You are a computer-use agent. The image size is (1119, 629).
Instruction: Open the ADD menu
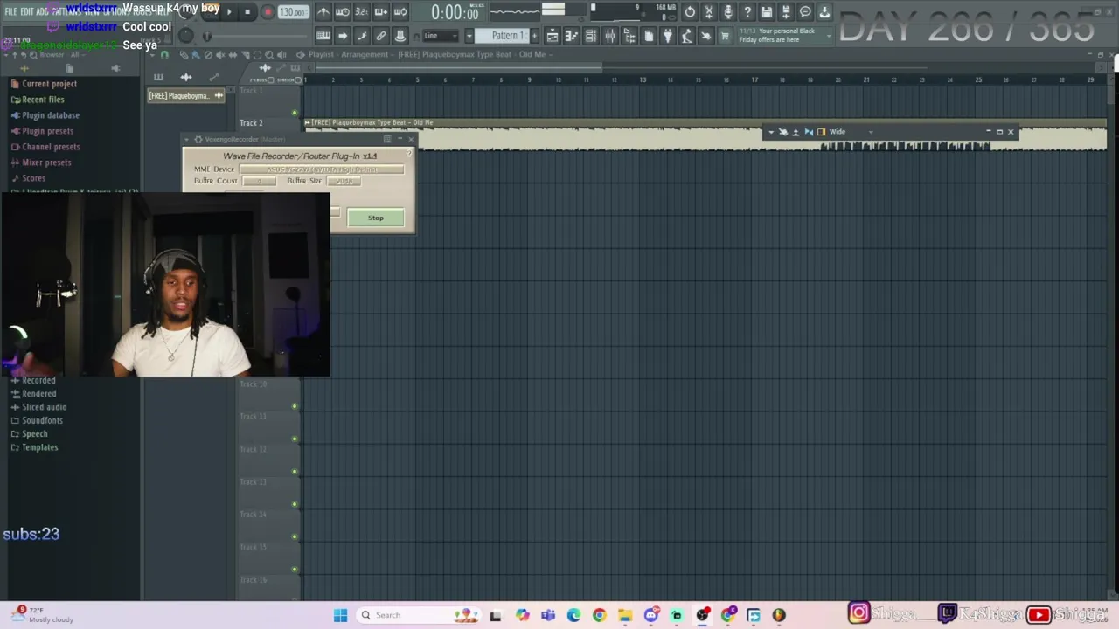coord(42,11)
